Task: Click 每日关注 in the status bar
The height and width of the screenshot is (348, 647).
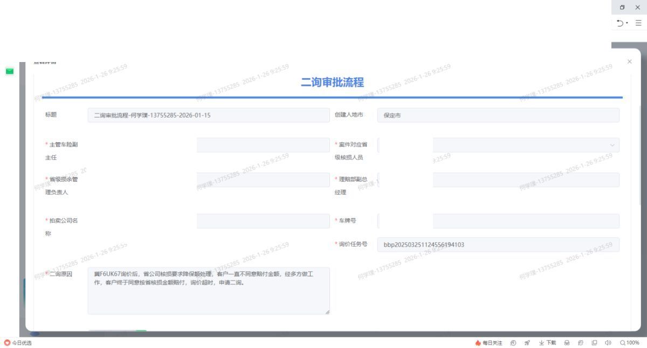Action: tap(490, 342)
